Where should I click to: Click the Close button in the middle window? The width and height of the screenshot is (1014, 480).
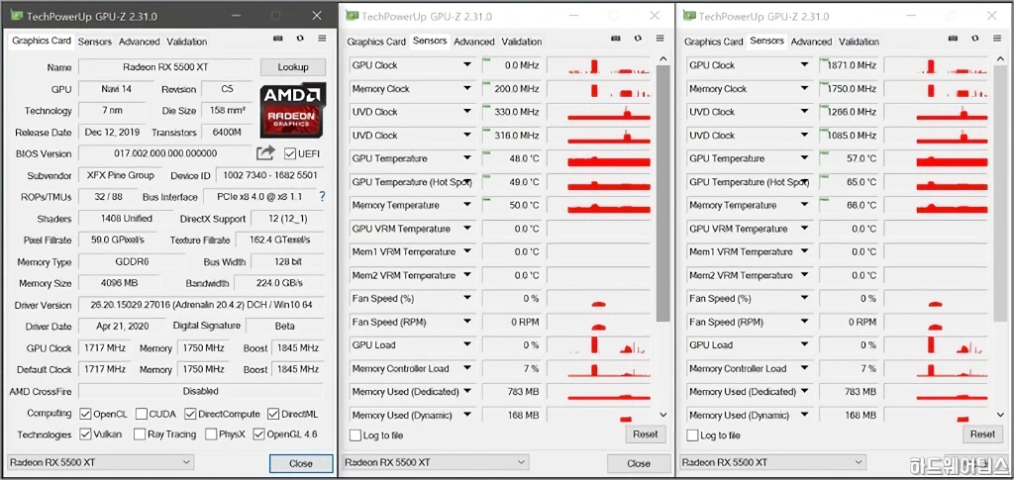[x=639, y=463]
